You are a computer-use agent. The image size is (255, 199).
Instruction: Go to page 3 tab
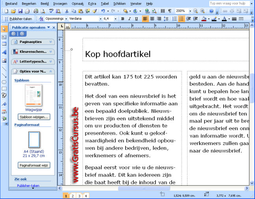(x=79, y=196)
